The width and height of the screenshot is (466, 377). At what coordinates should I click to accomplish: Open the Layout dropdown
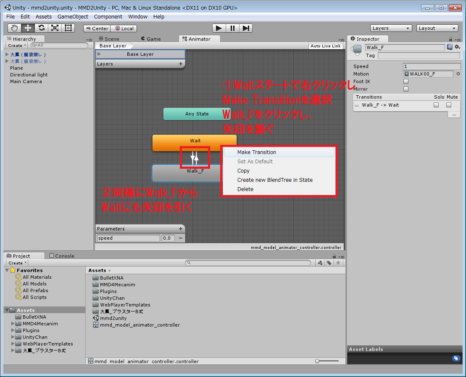(x=437, y=28)
